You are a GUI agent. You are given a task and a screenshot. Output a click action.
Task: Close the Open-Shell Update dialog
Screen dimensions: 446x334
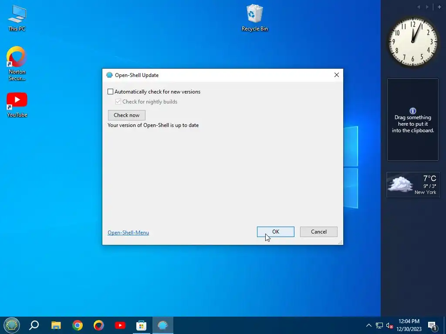tap(337, 75)
